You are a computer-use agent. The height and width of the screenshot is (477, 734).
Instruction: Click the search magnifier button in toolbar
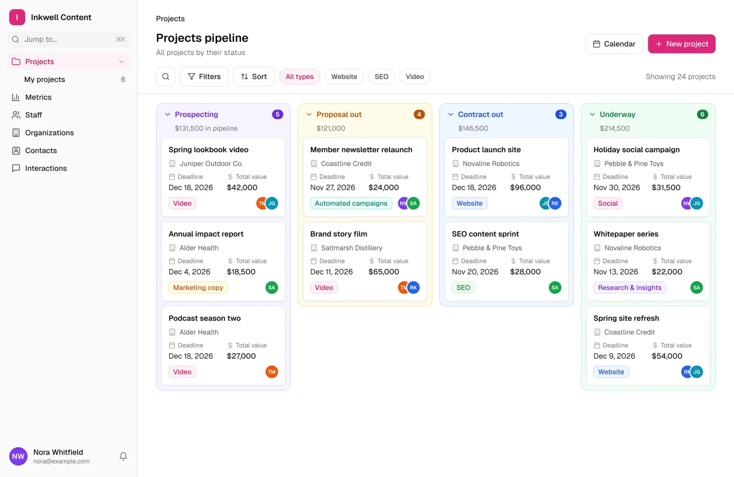[166, 77]
